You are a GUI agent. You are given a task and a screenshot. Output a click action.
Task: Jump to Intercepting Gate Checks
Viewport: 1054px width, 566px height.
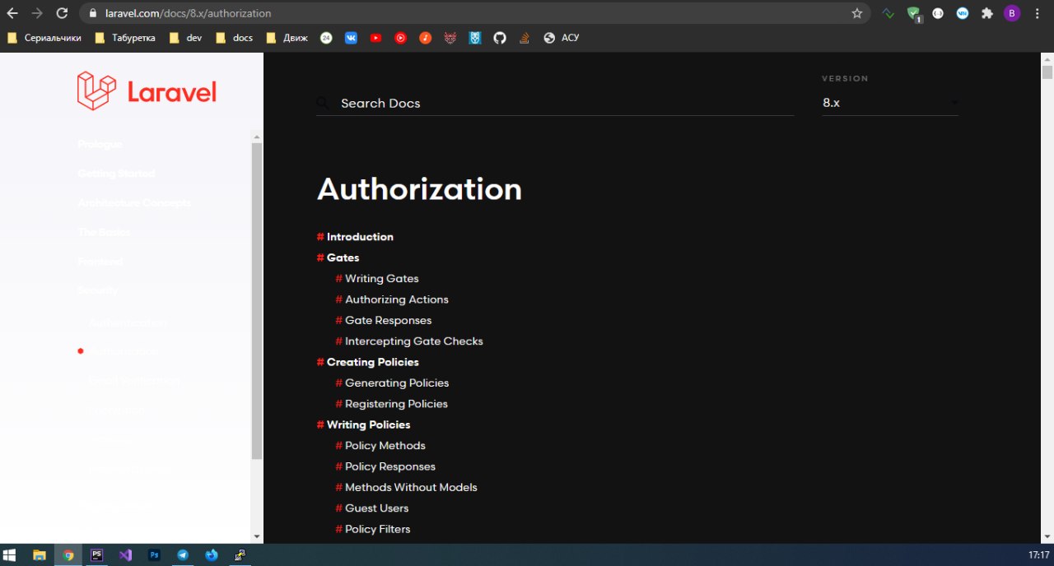[414, 341]
